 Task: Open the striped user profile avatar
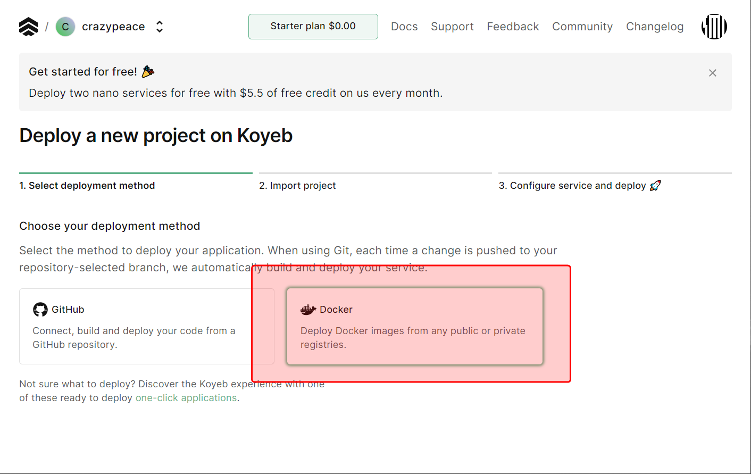[x=714, y=27]
